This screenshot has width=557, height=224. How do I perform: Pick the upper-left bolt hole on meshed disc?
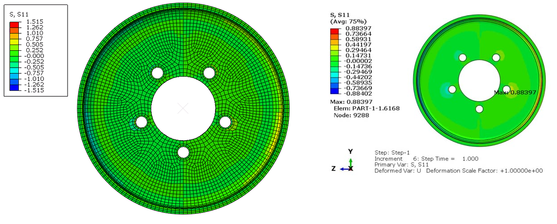pyautogui.click(x=157, y=72)
